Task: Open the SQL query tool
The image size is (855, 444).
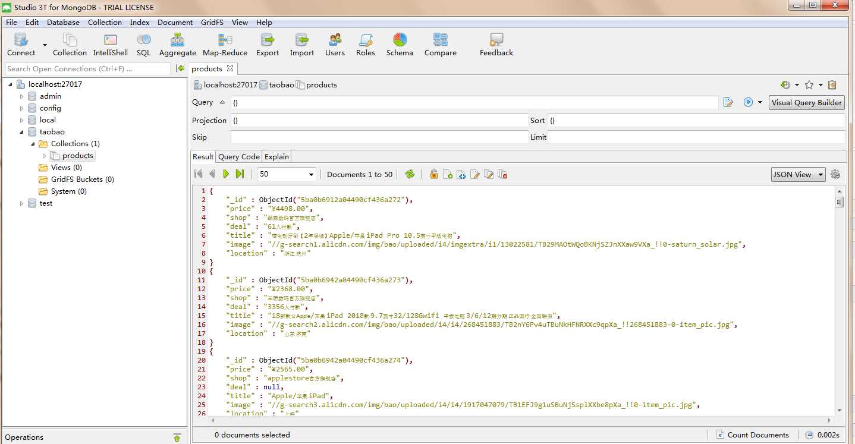Action: pyautogui.click(x=144, y=45)
